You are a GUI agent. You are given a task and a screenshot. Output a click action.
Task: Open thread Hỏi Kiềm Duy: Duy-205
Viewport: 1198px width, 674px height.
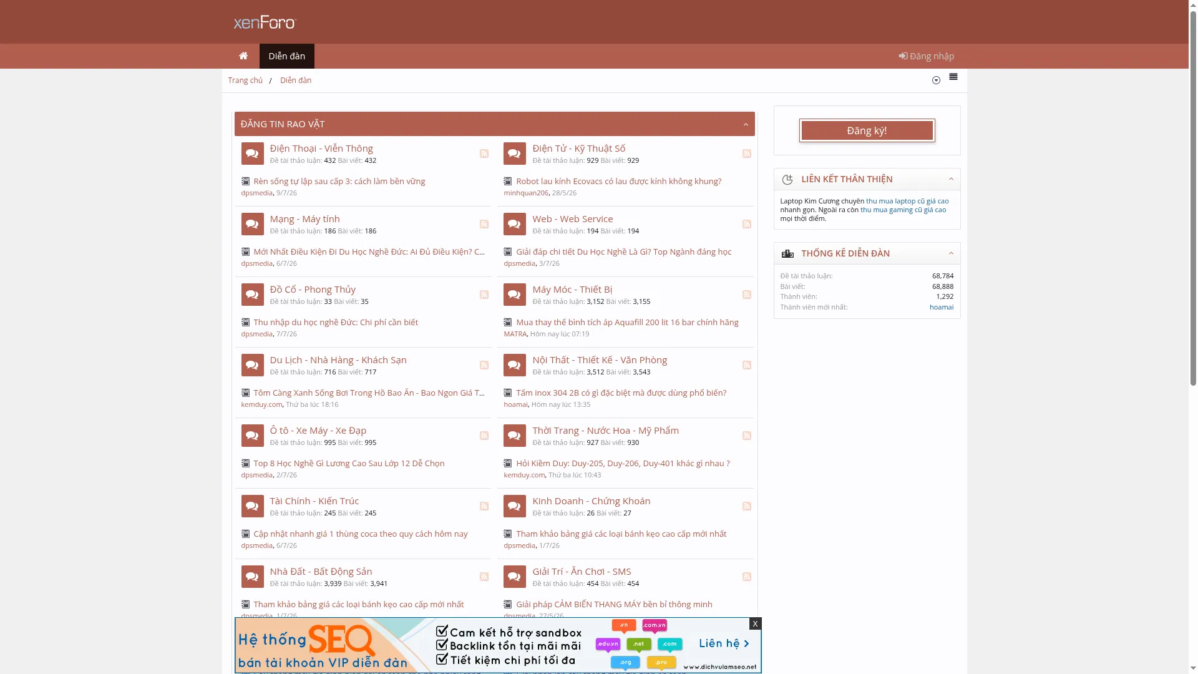[x=623, y=464]
